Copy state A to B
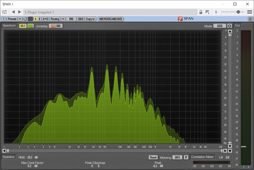The image size is (254, 170). click(45, 19)
